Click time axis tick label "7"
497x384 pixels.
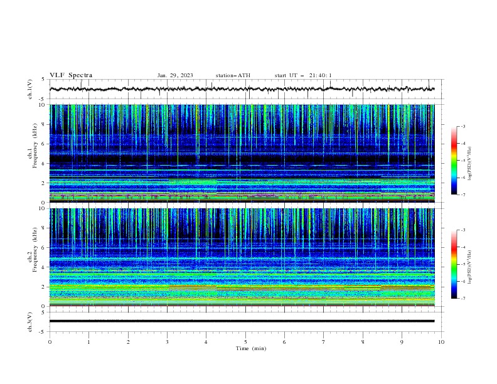pos(324,342)
